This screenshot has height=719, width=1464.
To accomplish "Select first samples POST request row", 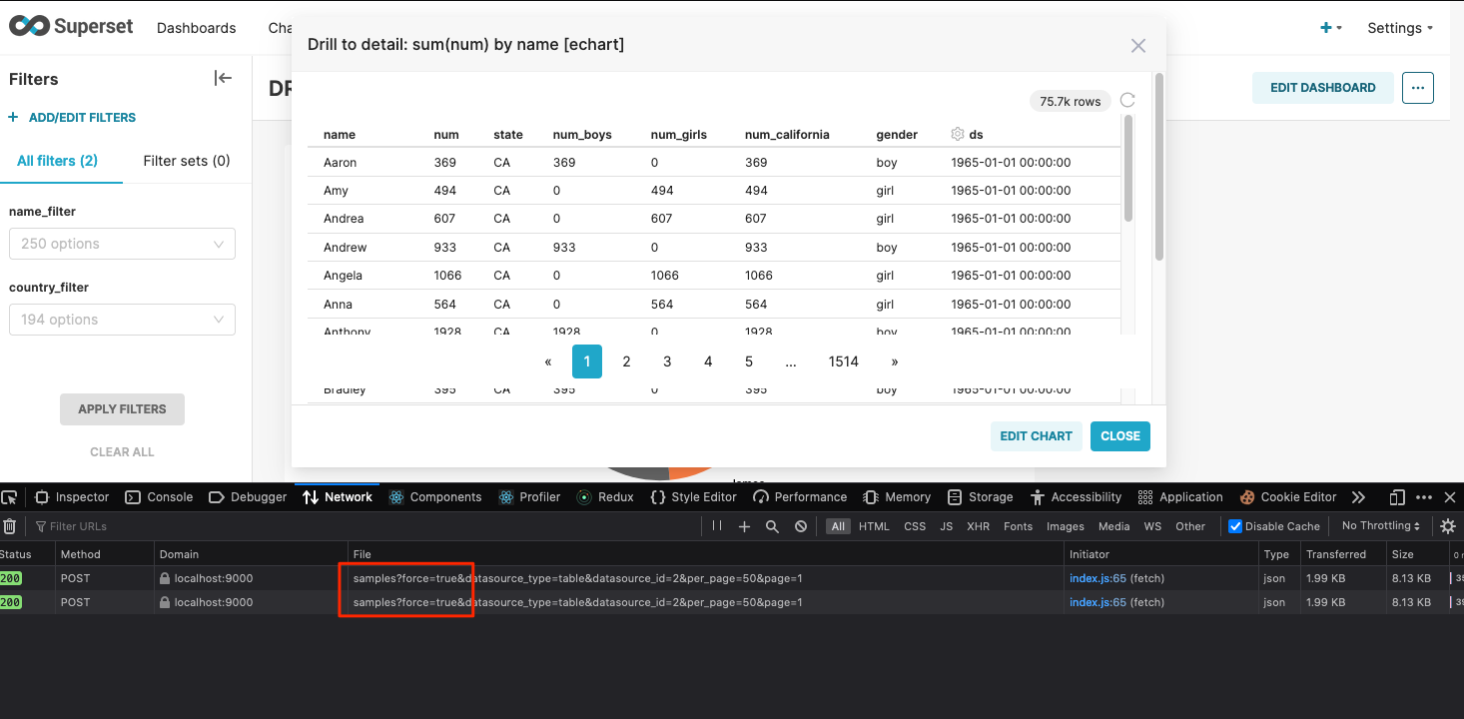I will click(732, 578).
